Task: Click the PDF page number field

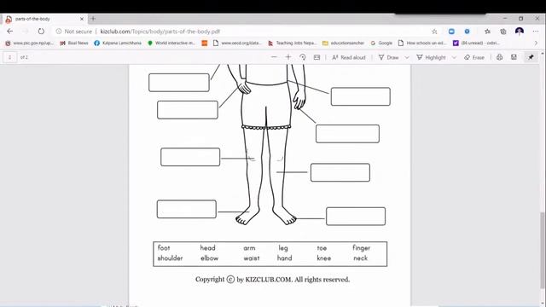Action: [9, 57]
